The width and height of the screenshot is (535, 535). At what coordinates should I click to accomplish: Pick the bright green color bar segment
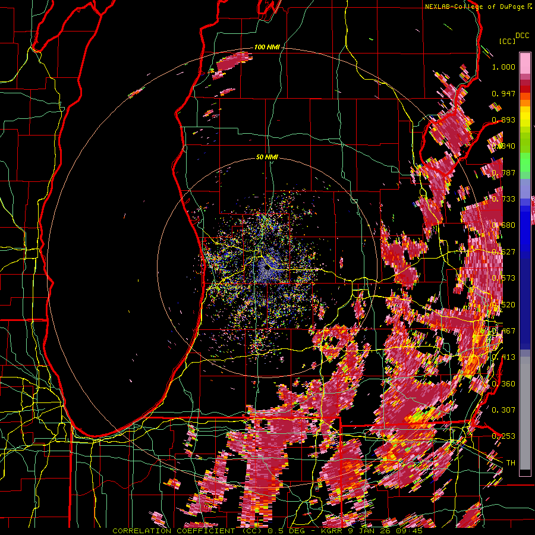(x=525, y=163)
